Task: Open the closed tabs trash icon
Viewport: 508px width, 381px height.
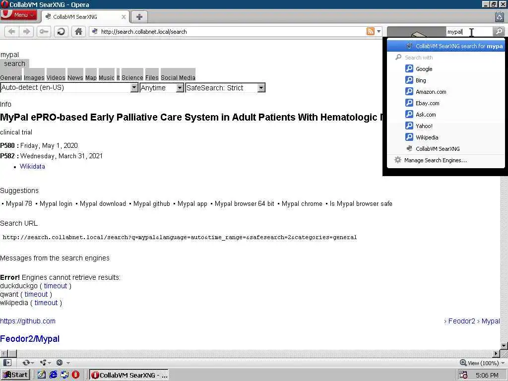Action: 499,16
